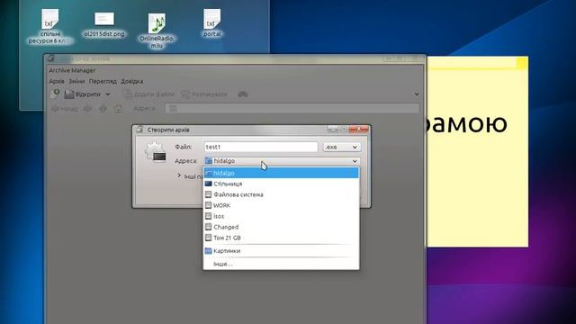Screen dimensions: 576x324
Task: Open Інше… to browse other location
Action: pyautogui.click(x=281, y=264)
